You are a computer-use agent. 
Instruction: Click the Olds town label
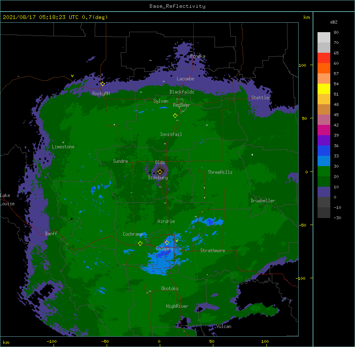(160, 162)
